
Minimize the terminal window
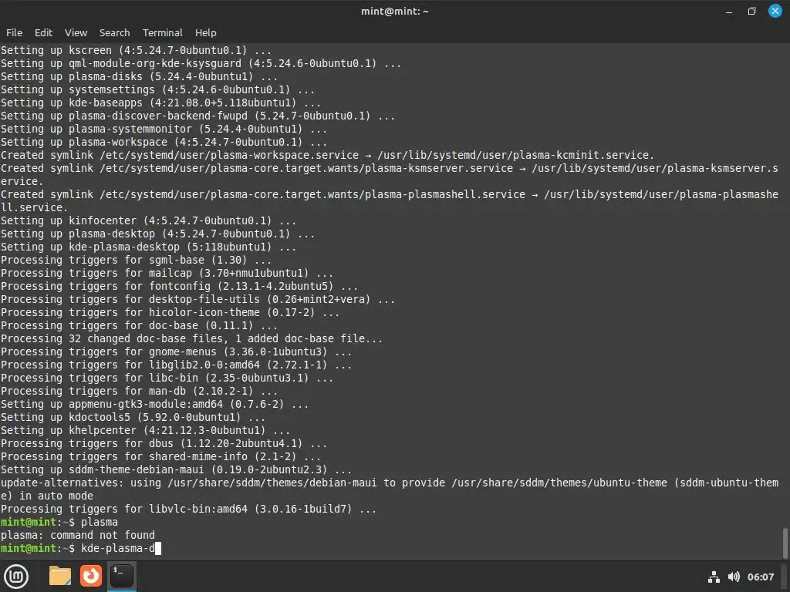pyautogui.click(x=729, y=11)
